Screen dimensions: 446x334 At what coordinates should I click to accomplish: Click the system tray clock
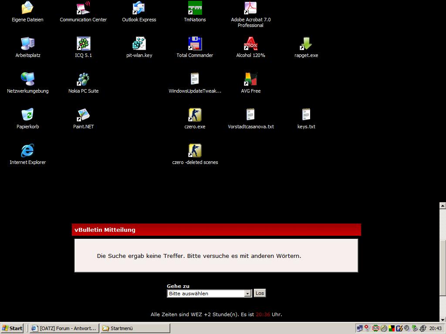tap(436, 328)
